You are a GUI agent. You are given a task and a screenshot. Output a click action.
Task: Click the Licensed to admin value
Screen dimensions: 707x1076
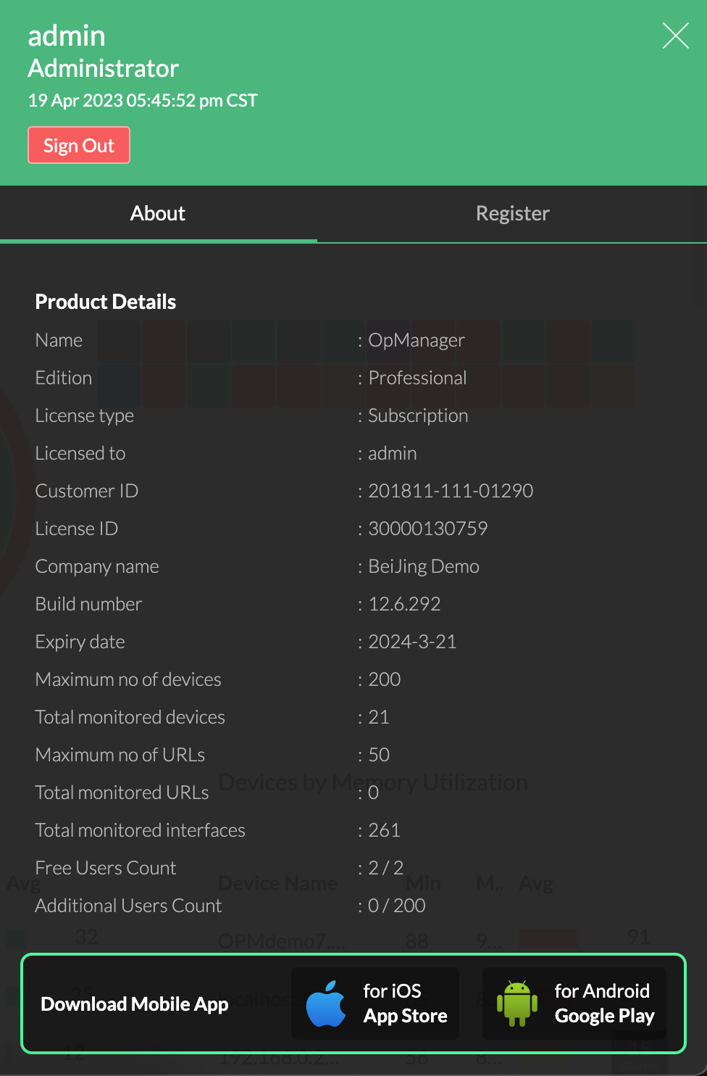[x=393, y=453]
